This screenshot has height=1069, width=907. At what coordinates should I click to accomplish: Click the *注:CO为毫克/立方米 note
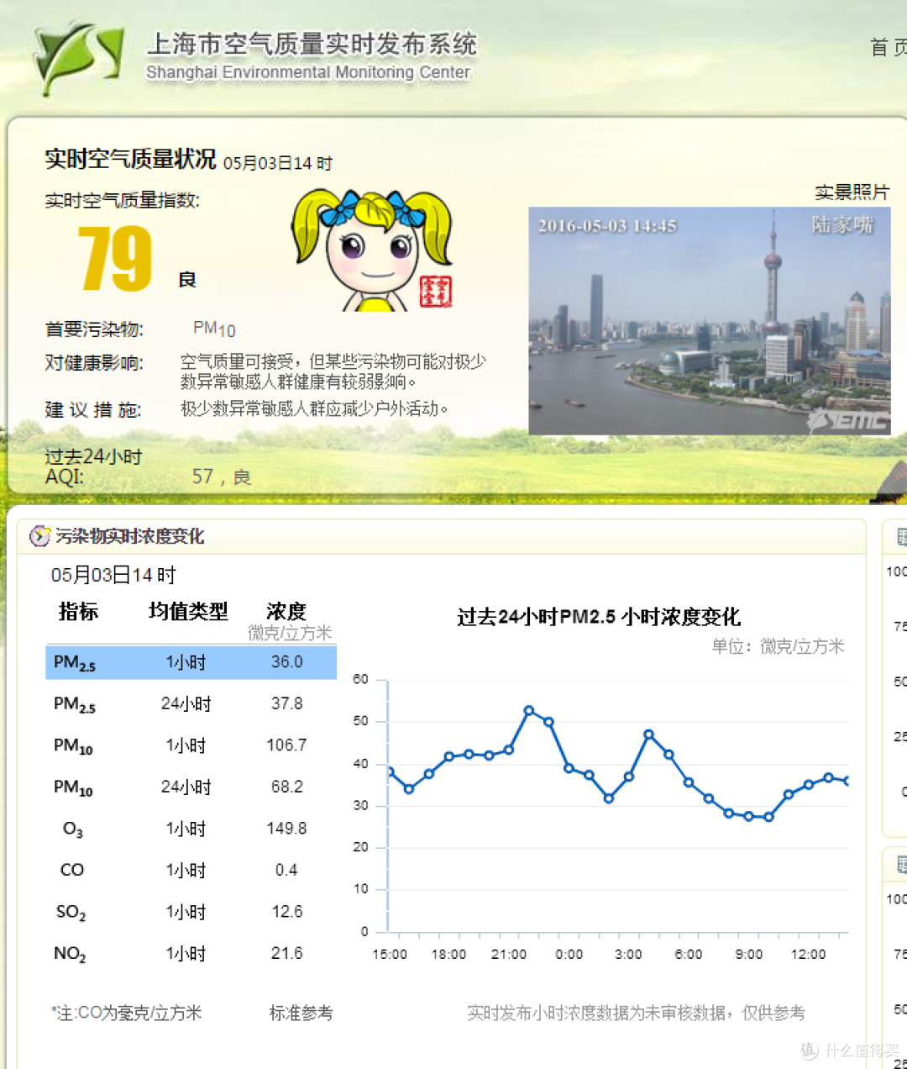(x=127, y=1013)
